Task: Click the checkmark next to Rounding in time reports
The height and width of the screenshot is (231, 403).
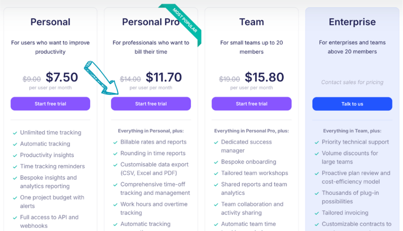Action: pyautogui.click(x=115, y=153)
